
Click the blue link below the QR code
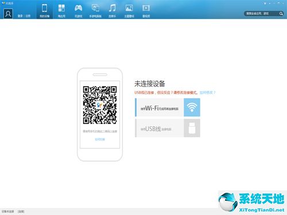(x=100, y=139)
